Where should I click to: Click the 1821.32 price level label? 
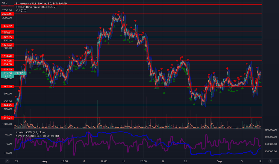point(7,45)
